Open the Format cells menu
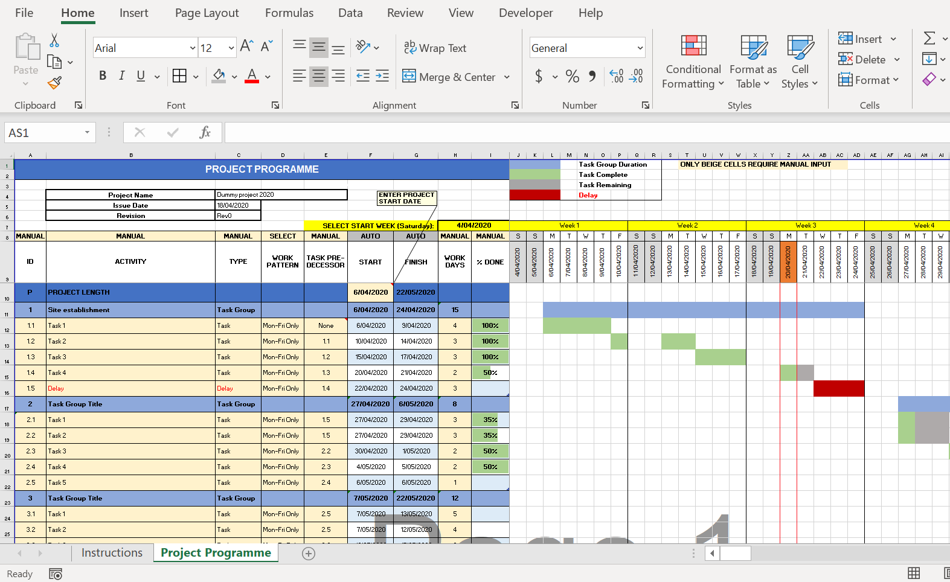This screenshot has width=950, height=582. 868,80
